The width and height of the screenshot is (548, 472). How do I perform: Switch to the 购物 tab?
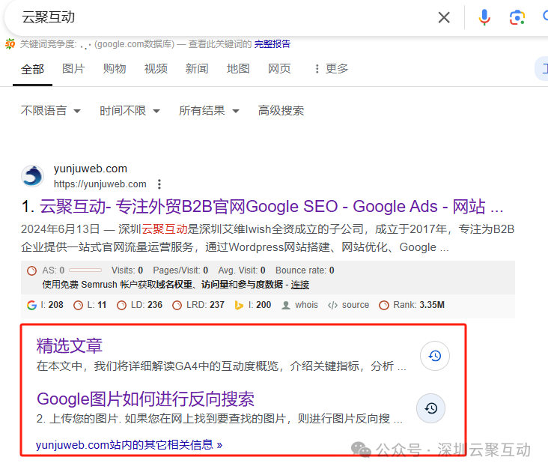click(x=115, y=68)
